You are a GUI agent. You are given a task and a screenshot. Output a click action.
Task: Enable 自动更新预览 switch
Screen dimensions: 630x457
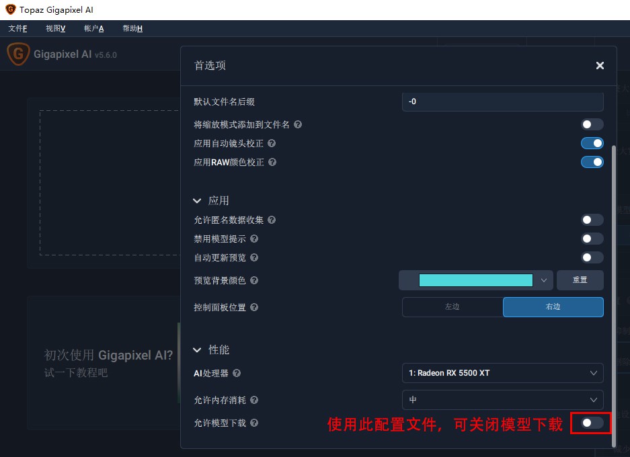tap(592, 257)
